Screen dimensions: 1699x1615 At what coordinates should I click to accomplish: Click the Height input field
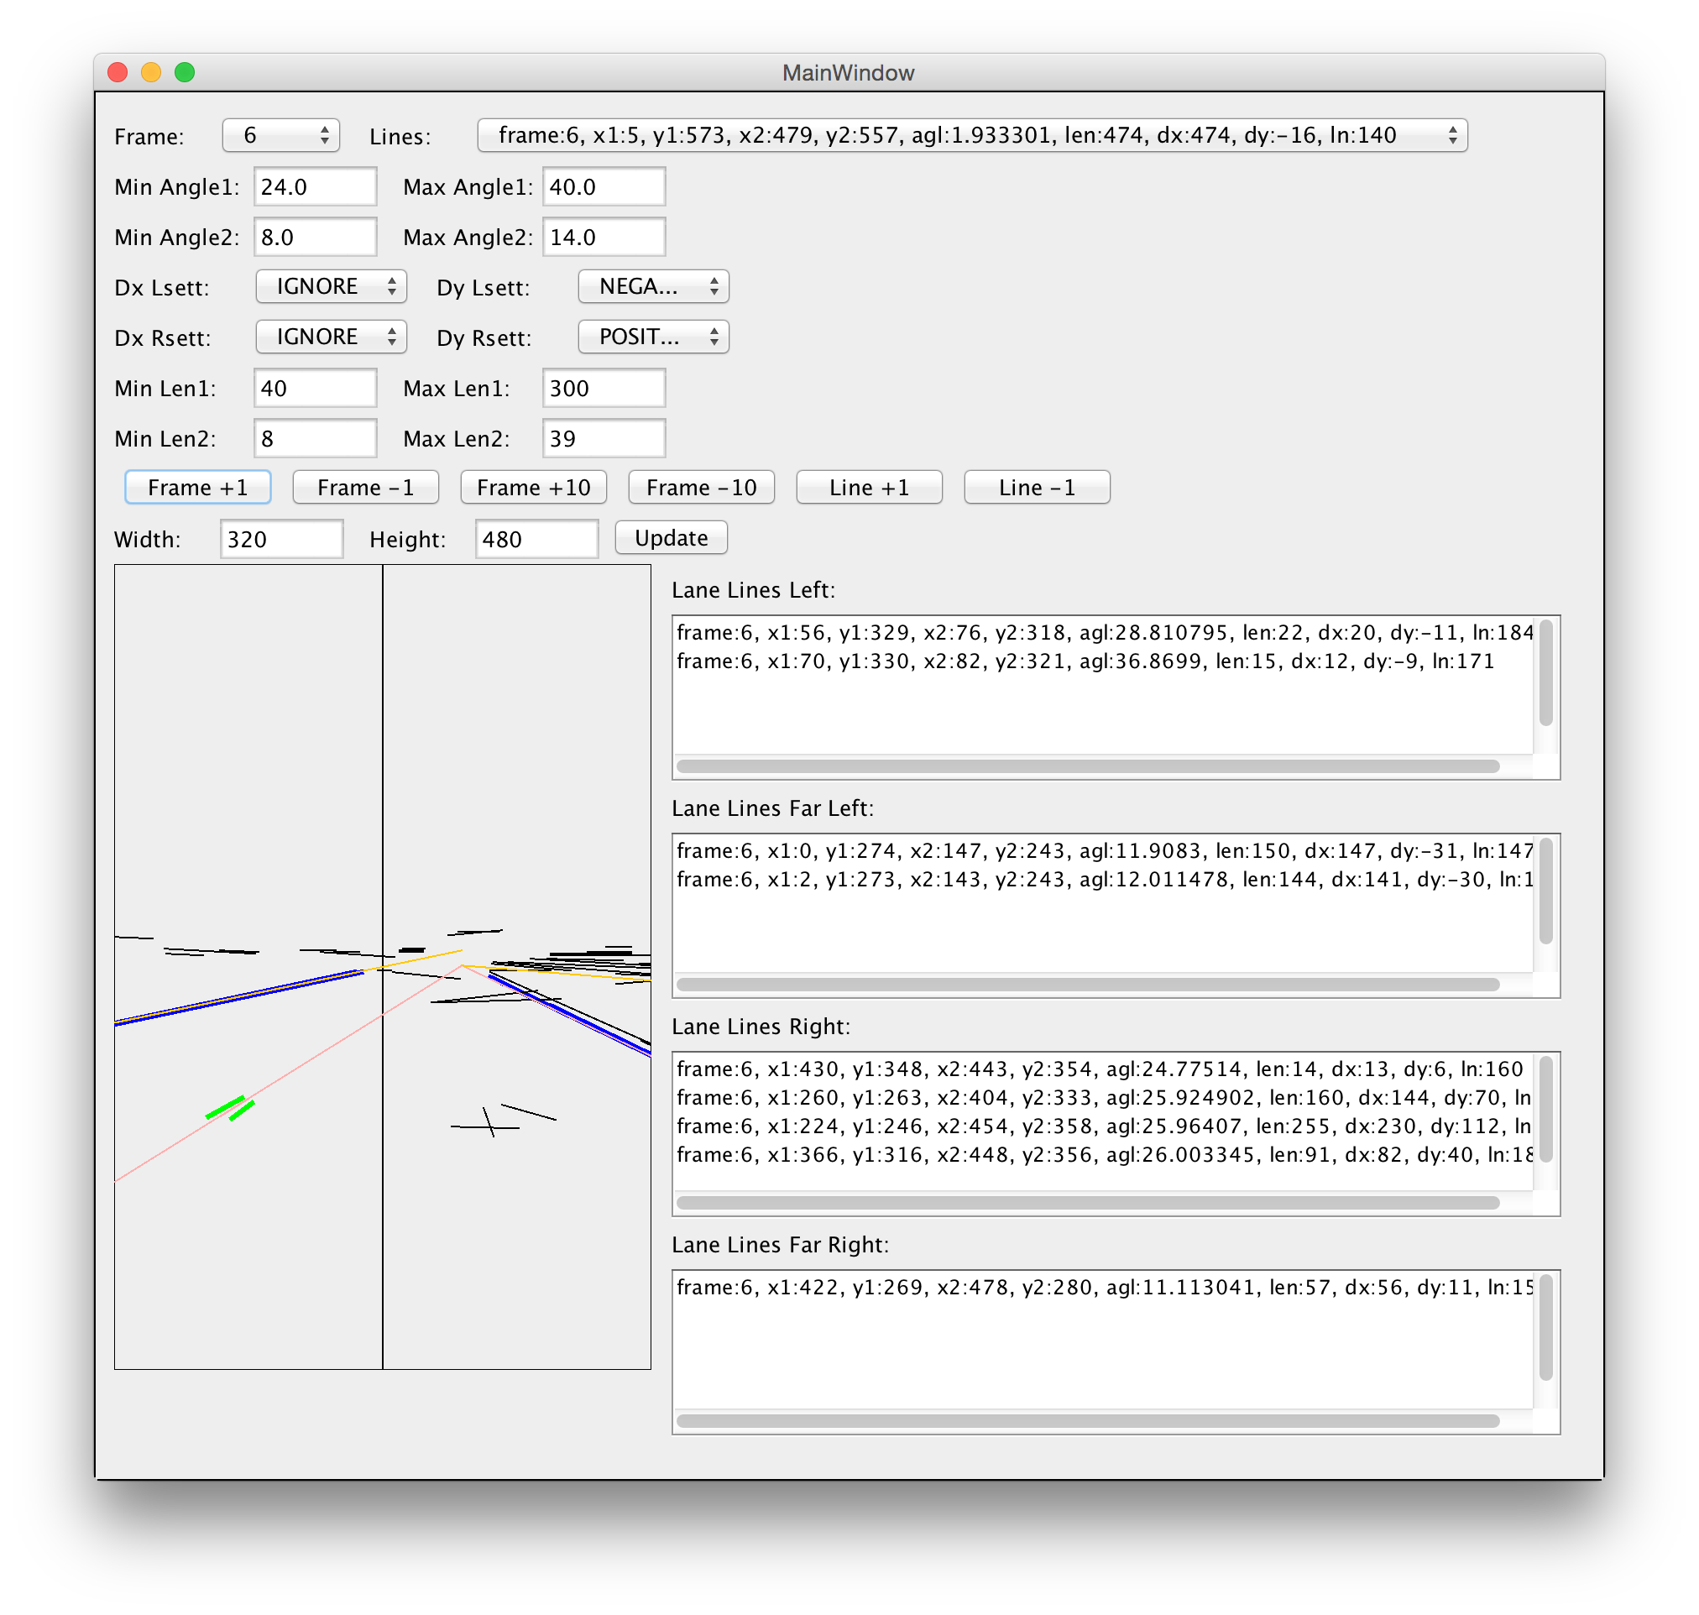click(536, 540)
